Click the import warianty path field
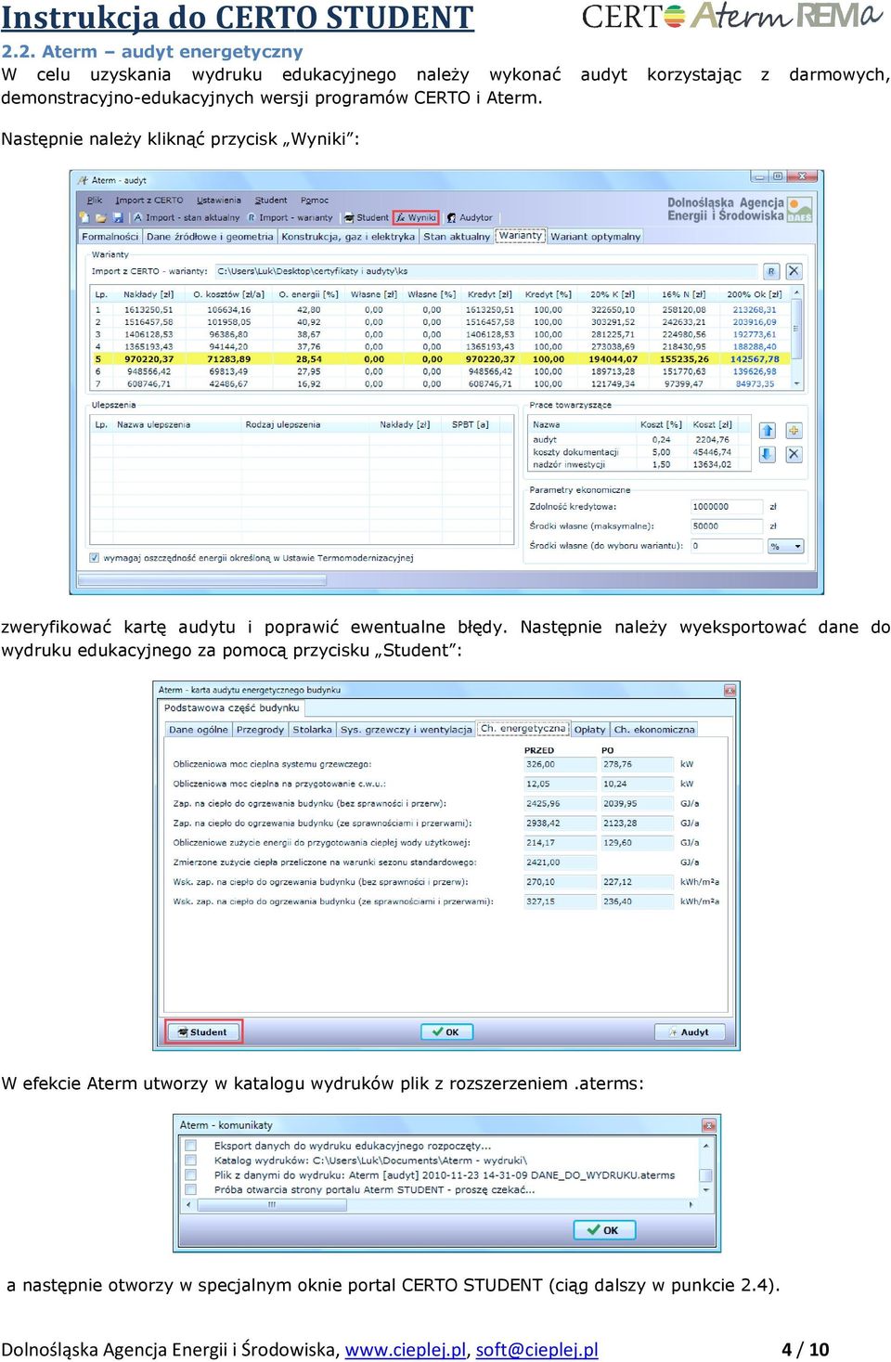This screenshot has width=891, height=1362. click(x=486, y=271)
